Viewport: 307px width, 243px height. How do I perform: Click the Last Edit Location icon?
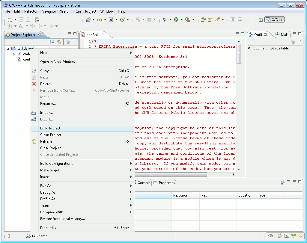pos(32,26)
